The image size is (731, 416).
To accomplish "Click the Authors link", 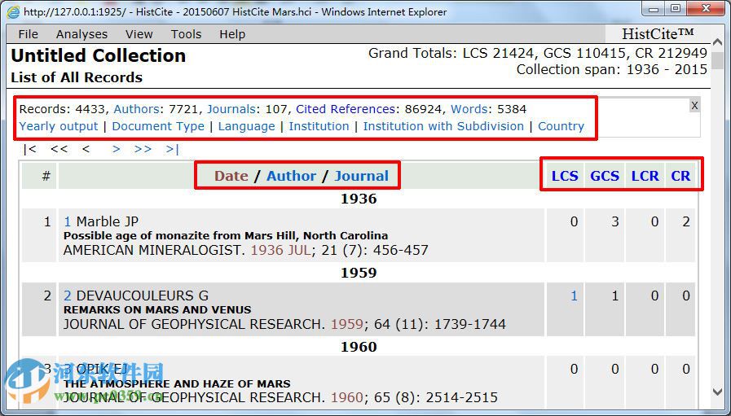I will [x=137, y=109].
